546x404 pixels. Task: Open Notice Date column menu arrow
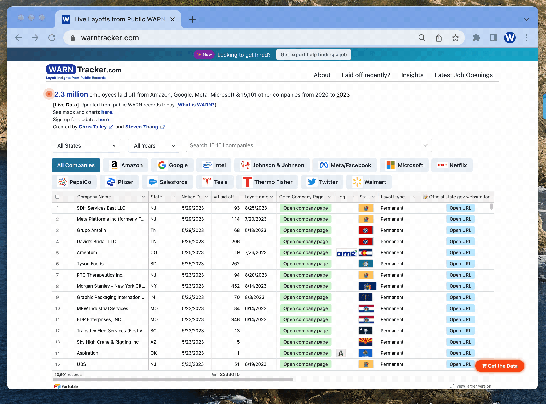click(x=206, y=197)
